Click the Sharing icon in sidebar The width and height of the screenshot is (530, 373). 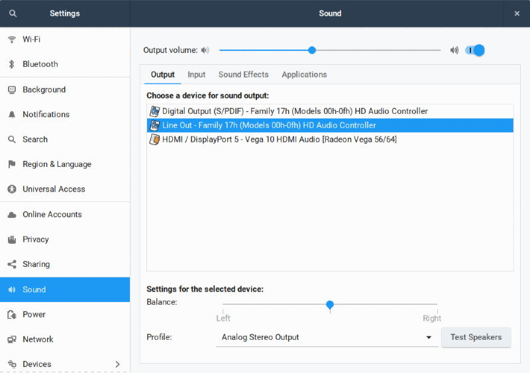click(x=11, y=264)
